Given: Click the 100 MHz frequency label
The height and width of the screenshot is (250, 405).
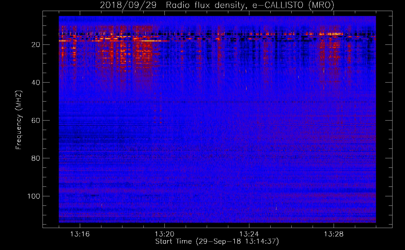Looking at the screenshot, I should [x=34, y=196].
